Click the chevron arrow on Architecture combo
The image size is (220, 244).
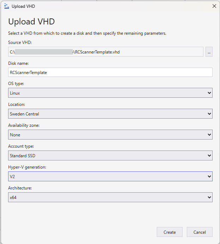click(x=209, y=197)
